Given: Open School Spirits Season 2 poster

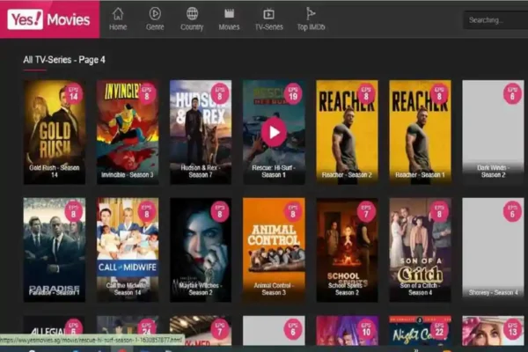Looking at the screenshot, I should [348, 250].
